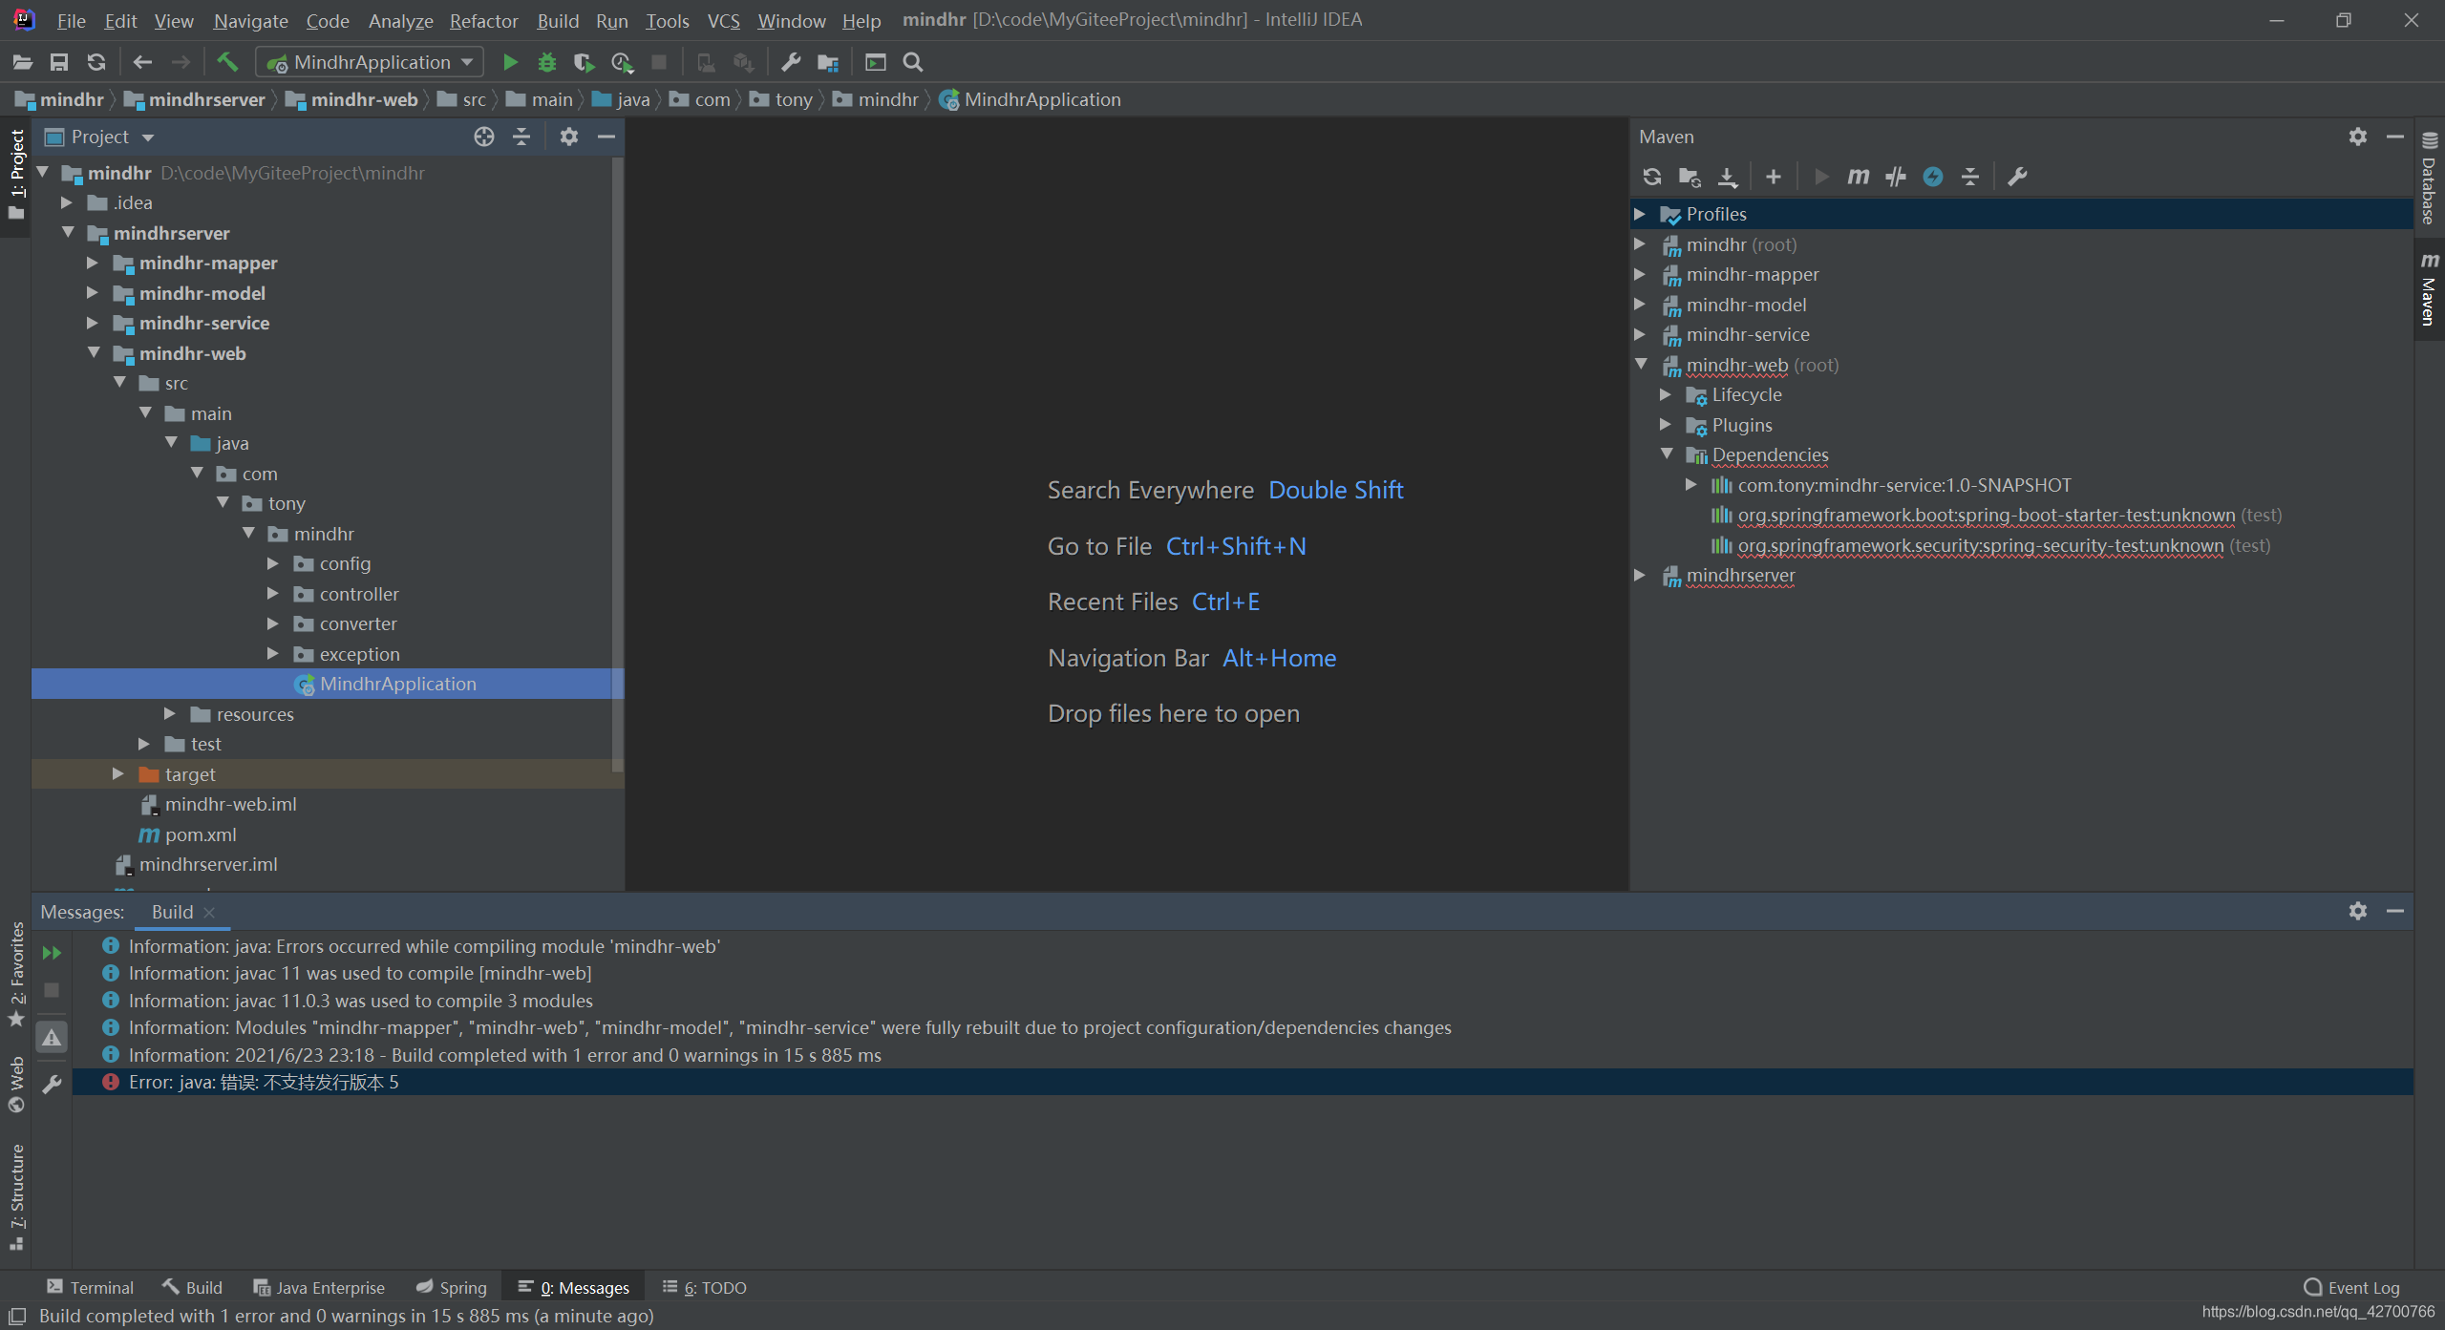Expand the Lifecycle section under mindhr-web
2445x1330 pixels.
[1669, 394]
